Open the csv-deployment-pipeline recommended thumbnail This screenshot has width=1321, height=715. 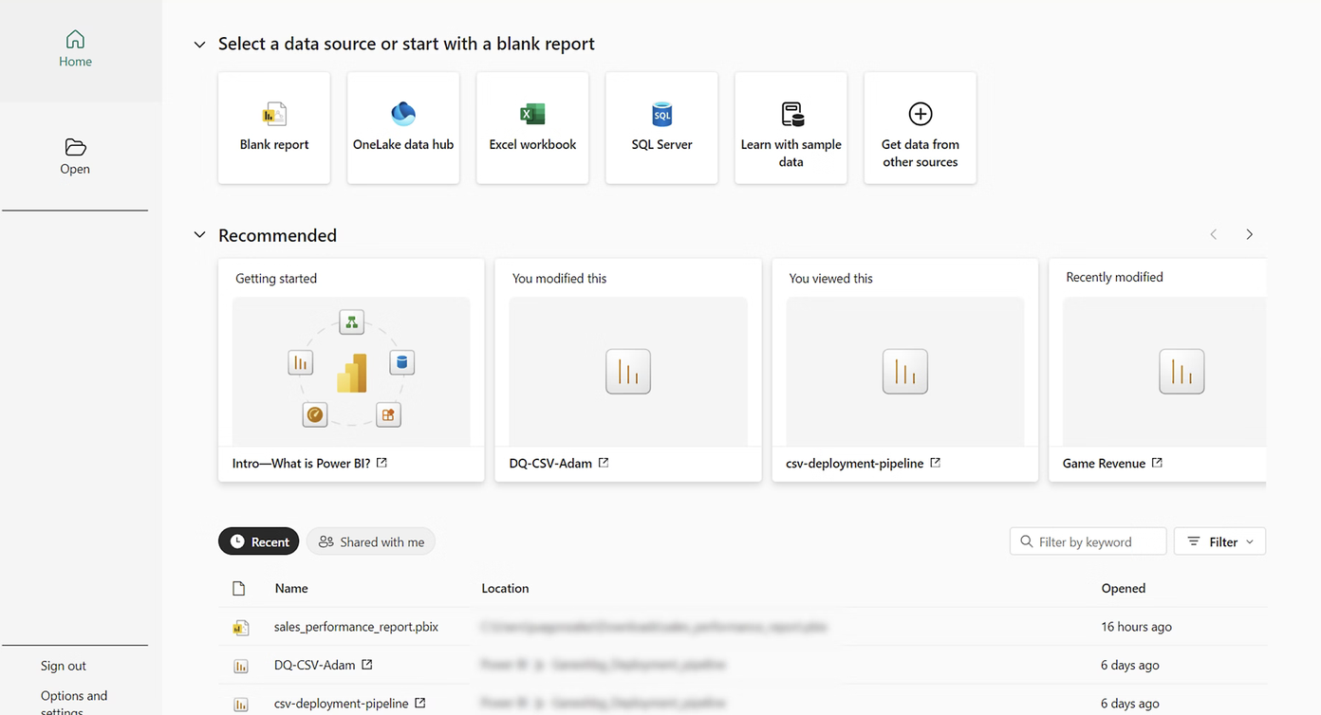pos(905,372)
